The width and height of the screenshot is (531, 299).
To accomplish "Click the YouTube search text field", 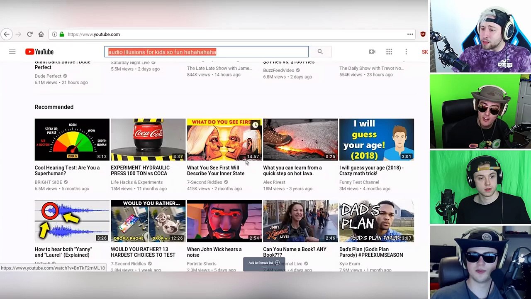I will [206, 51].
